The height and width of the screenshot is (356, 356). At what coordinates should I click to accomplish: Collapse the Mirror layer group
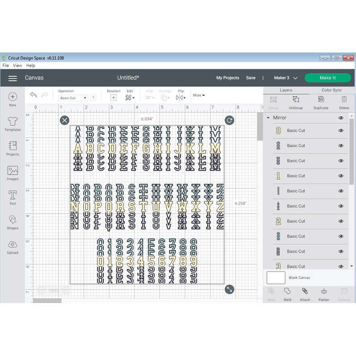(268, 118)
